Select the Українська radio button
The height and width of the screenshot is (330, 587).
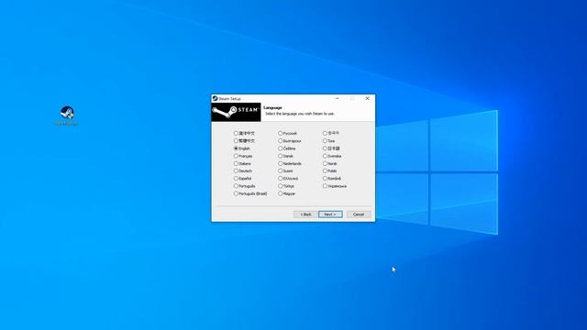pyautogui.click(x=325, y=186)
